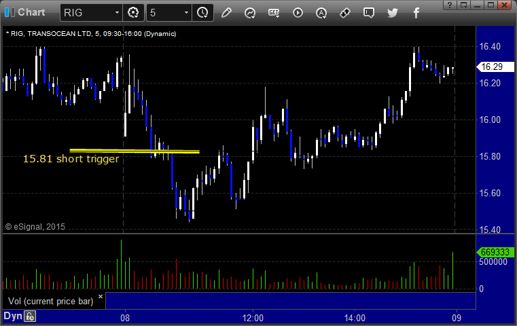The height and width of the screenshot is (326, 517).
Task: Select the 15.81 short trigger text annotation
Action: (71, 159)
